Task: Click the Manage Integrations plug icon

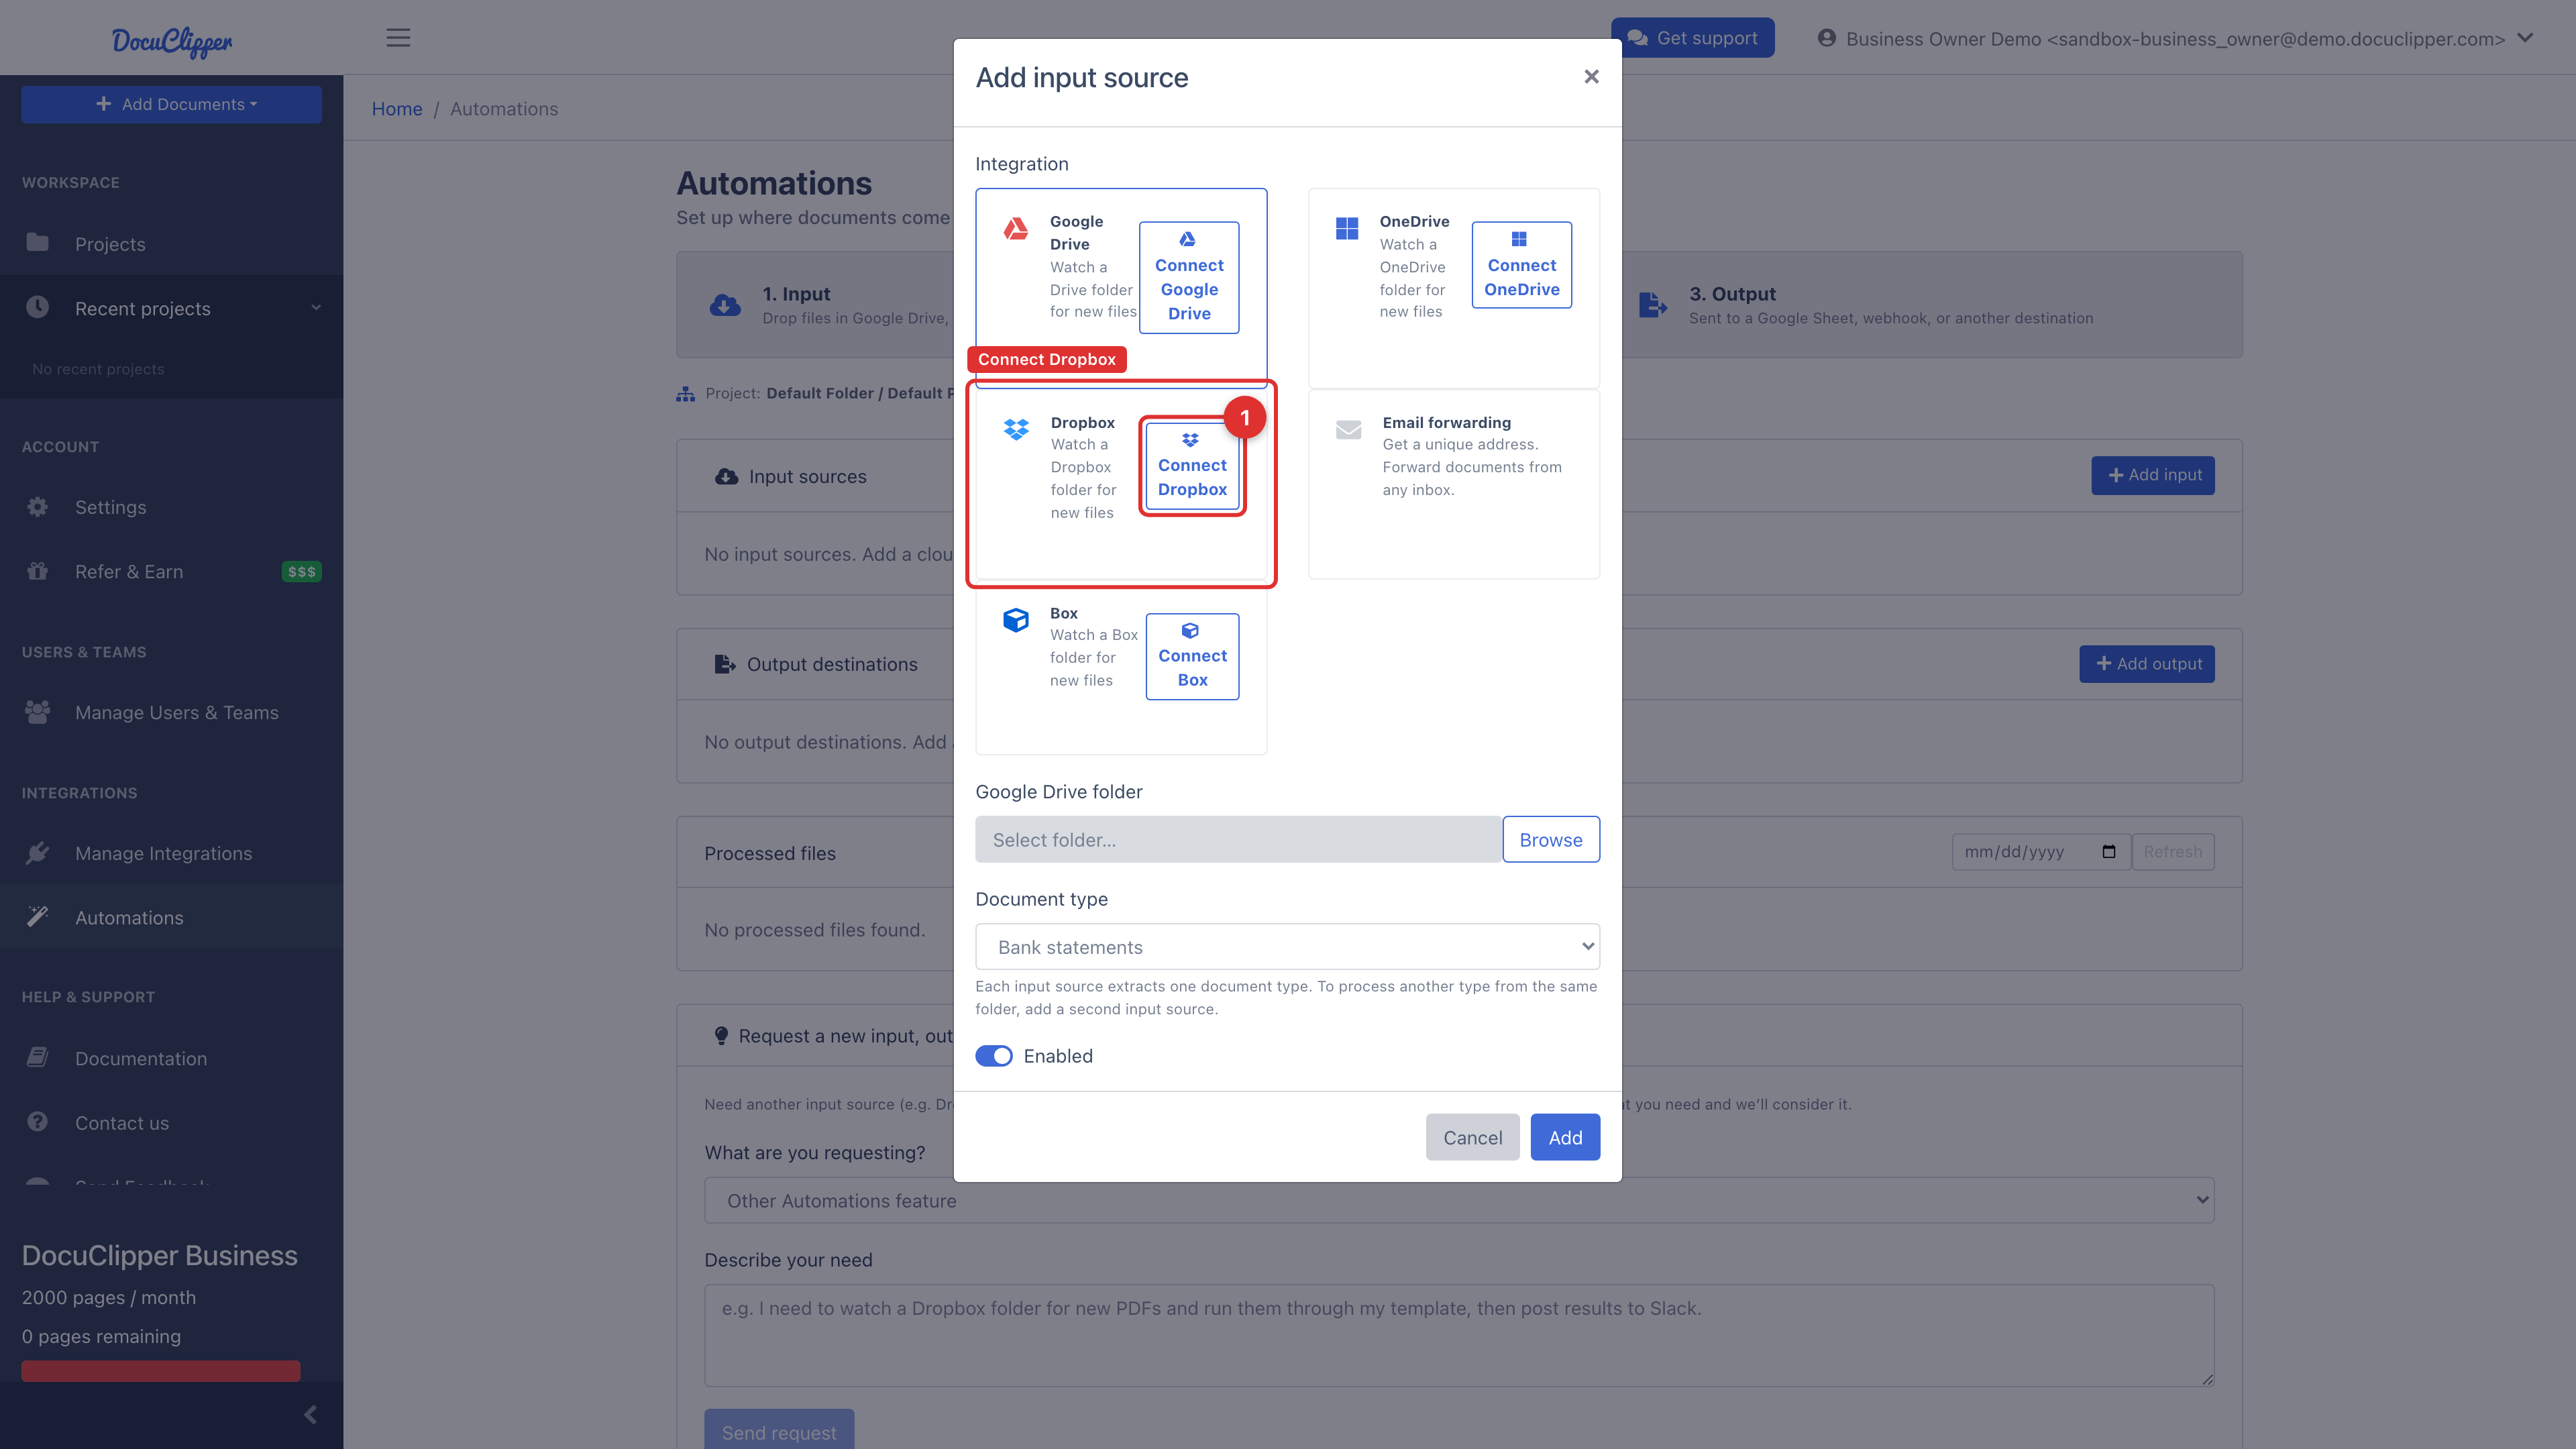Action: tap(38, 853)
